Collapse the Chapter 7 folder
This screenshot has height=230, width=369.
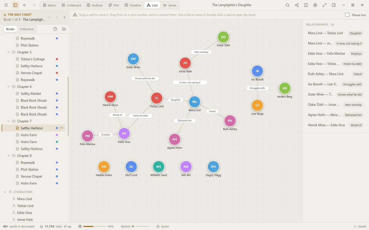8,121
